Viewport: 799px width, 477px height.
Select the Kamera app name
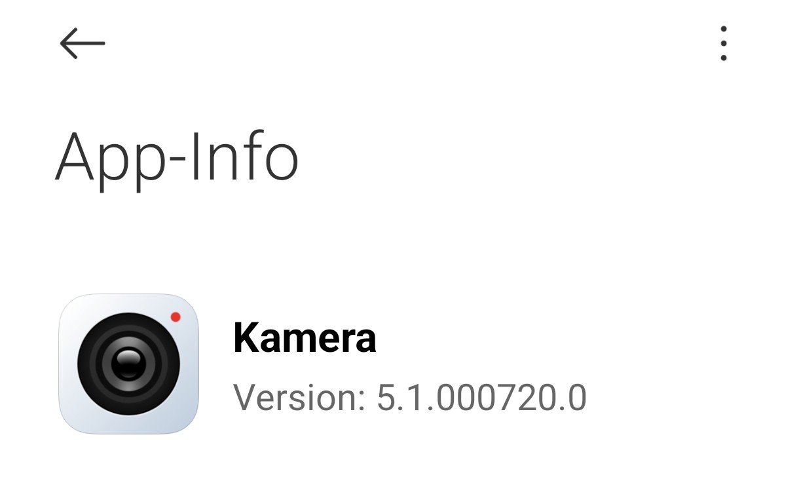[x=305, y=338]
